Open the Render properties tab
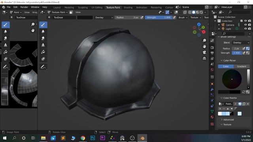 tap(212, 47)
